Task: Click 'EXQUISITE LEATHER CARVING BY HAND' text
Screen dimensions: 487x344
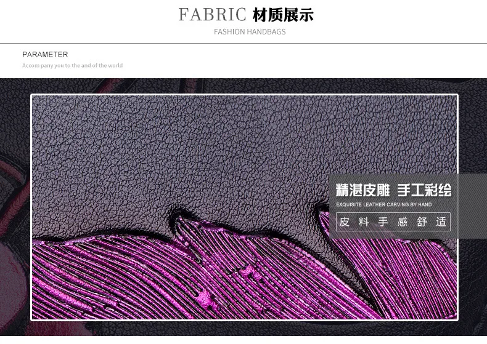Action: pos(384,204)
